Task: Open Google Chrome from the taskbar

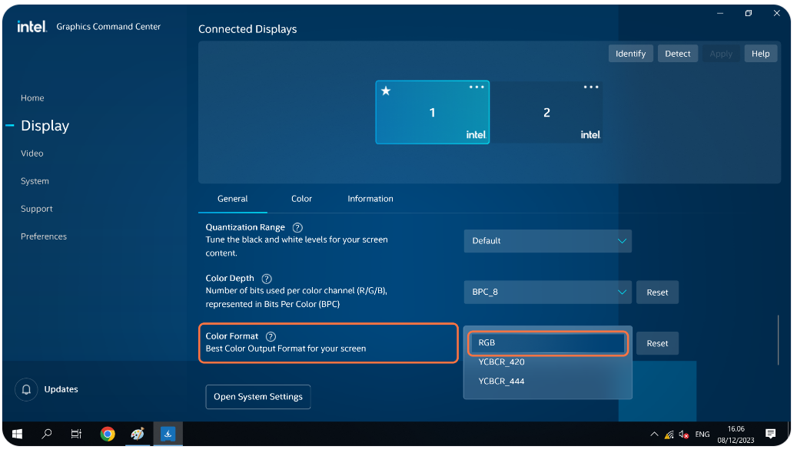Action: coord(108,434)
